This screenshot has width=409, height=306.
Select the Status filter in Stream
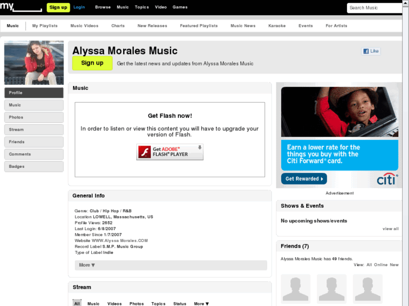click(179, 304)
